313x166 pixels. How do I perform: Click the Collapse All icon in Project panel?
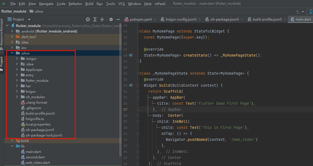pyautogui.click(x=102, y=19)
